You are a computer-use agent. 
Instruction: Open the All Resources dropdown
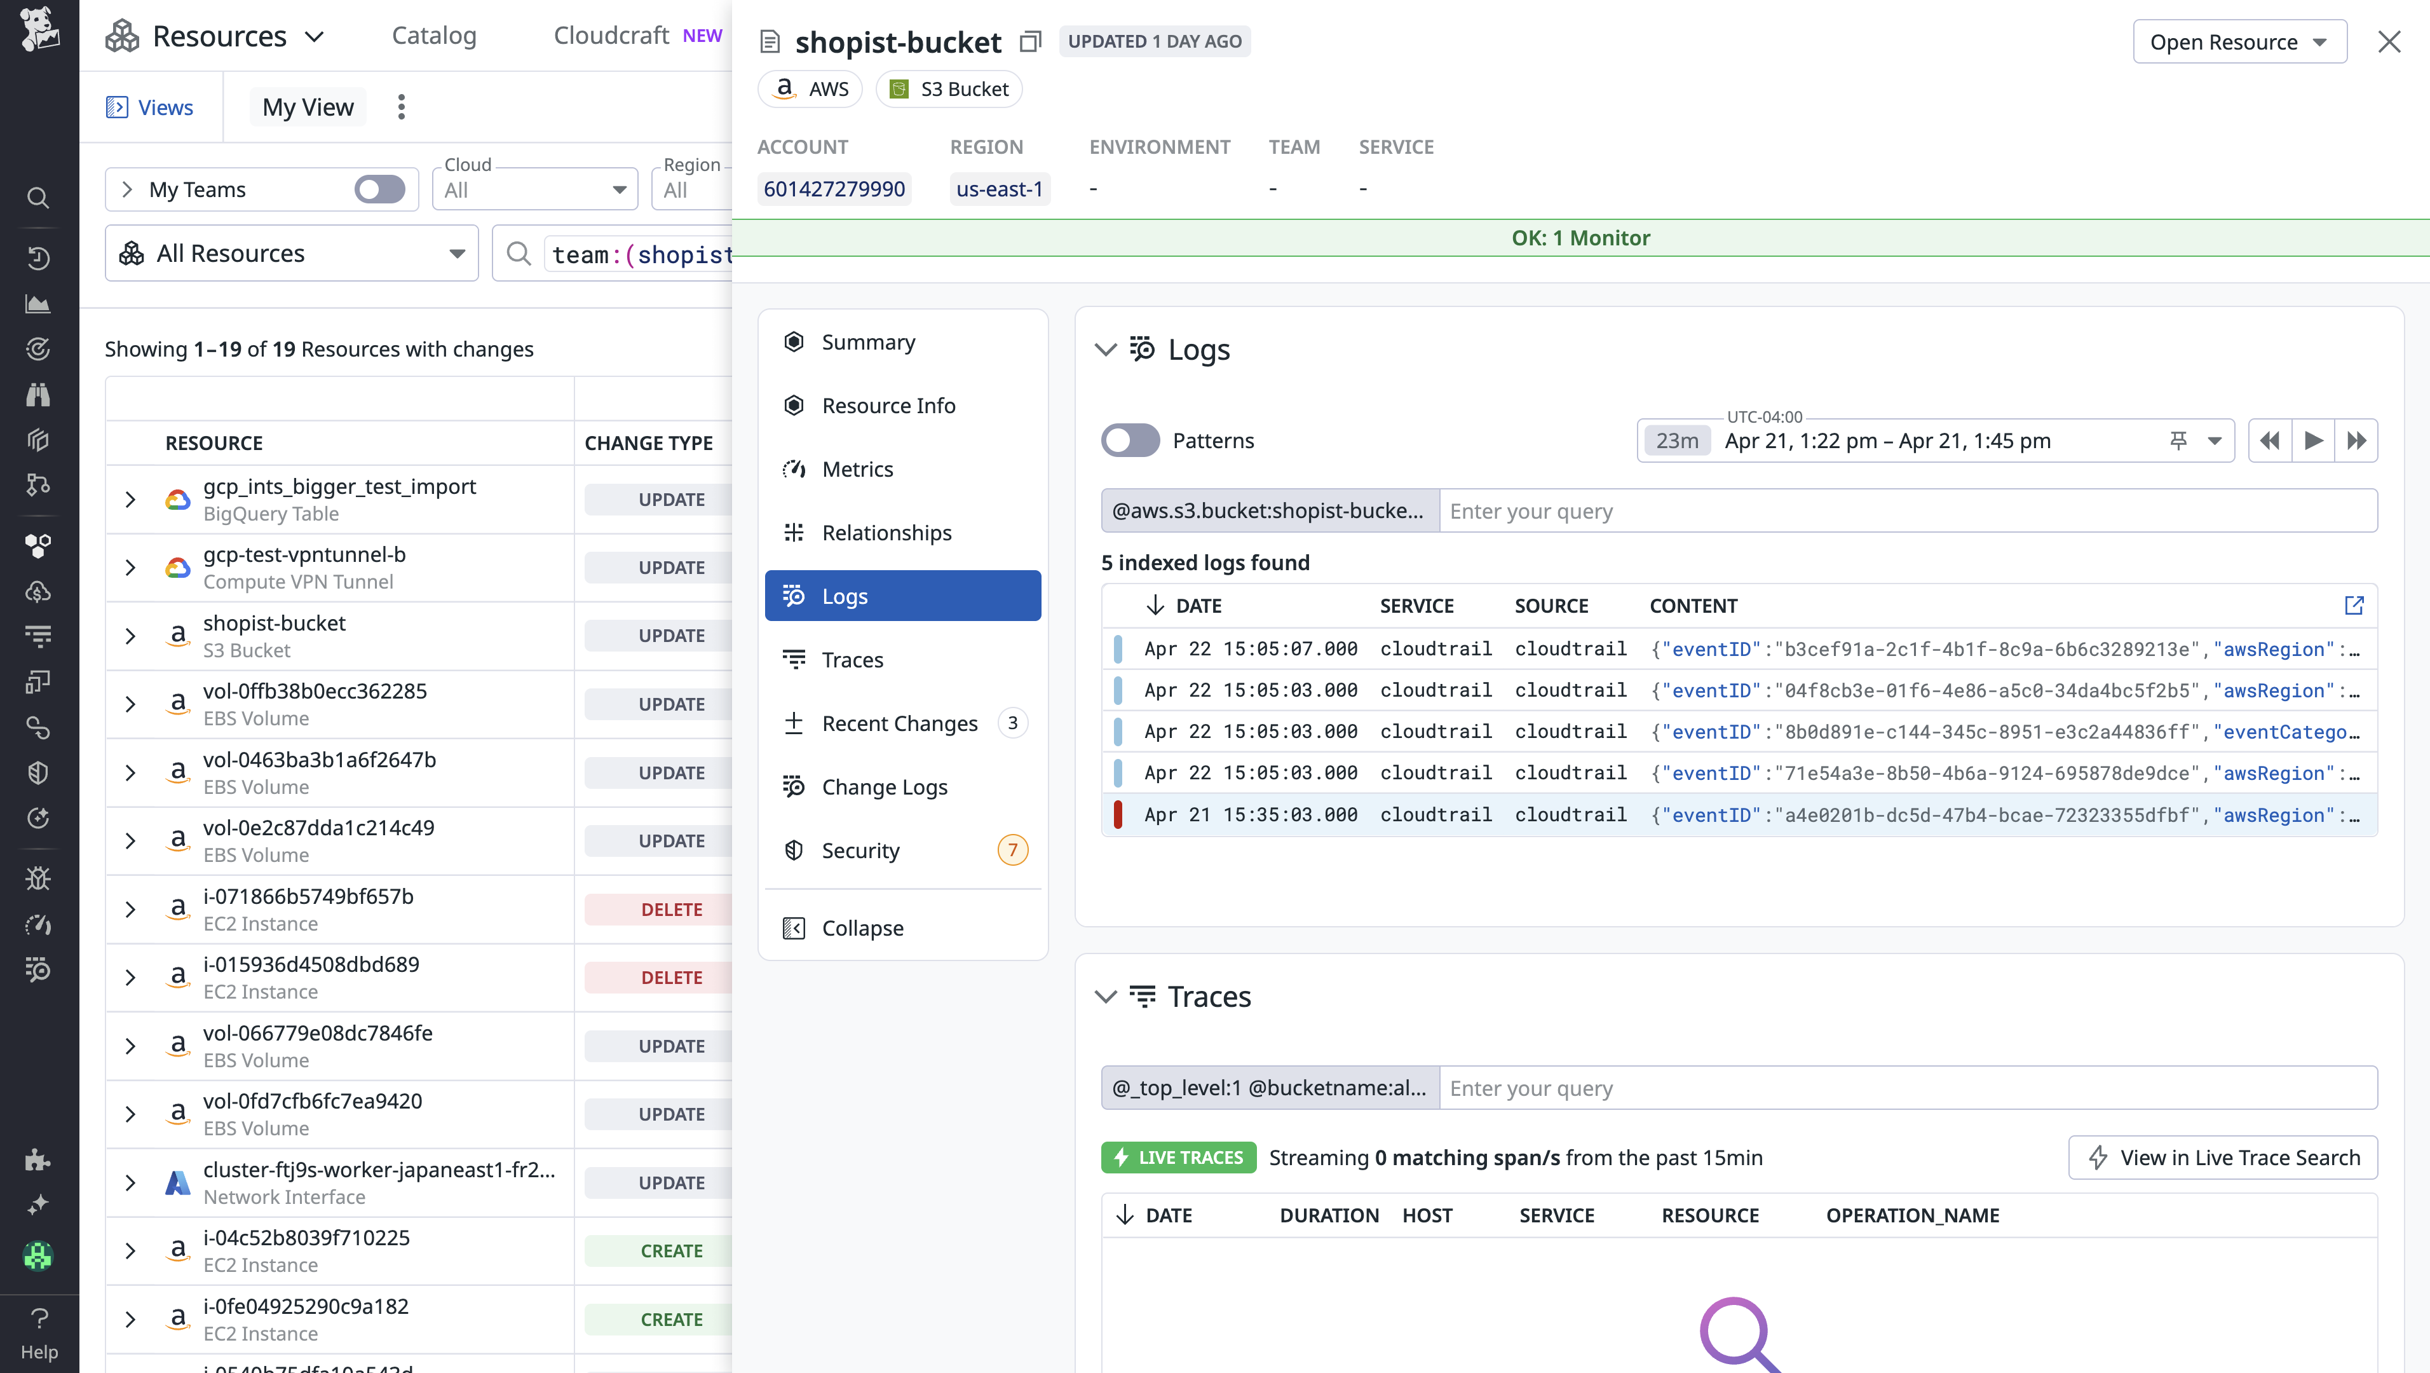point(292,253)
